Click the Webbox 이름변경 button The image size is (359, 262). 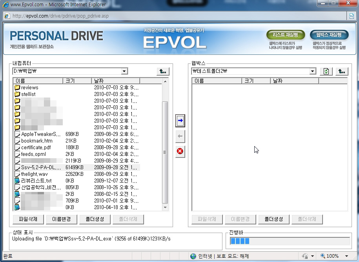(x=240, y=219)
